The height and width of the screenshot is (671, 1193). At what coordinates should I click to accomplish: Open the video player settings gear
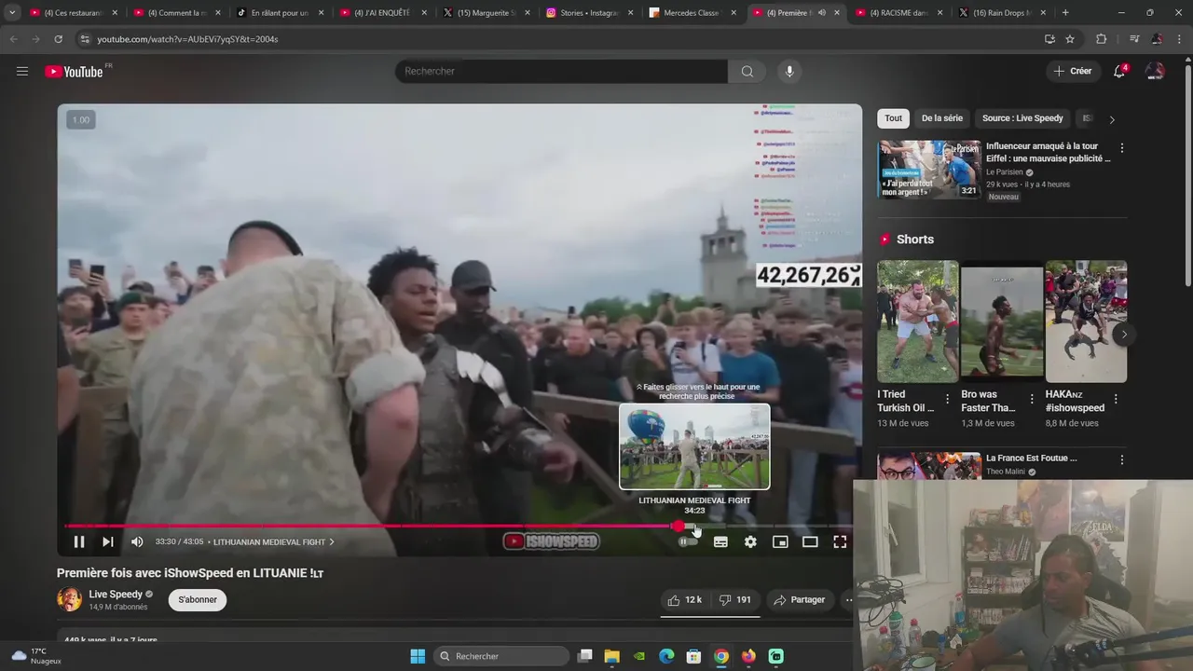click(750, 541)
